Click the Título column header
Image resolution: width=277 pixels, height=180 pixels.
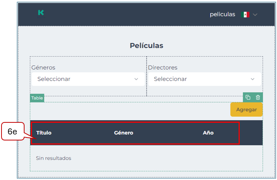(x=44, y=133)
